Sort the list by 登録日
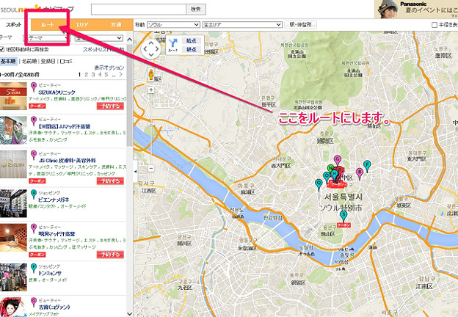458x317 pixels. tap(48, 62)
